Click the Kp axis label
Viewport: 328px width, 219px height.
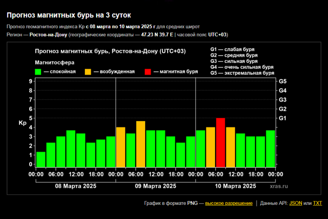pos(22,123)
